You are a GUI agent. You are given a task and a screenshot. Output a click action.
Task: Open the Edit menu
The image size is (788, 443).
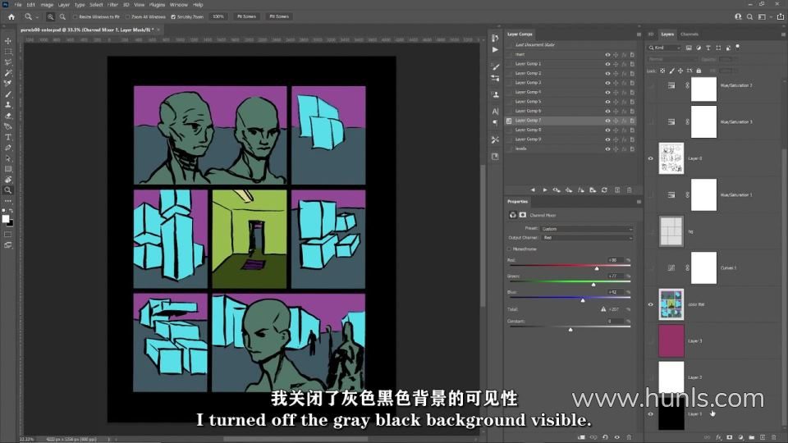30,5
